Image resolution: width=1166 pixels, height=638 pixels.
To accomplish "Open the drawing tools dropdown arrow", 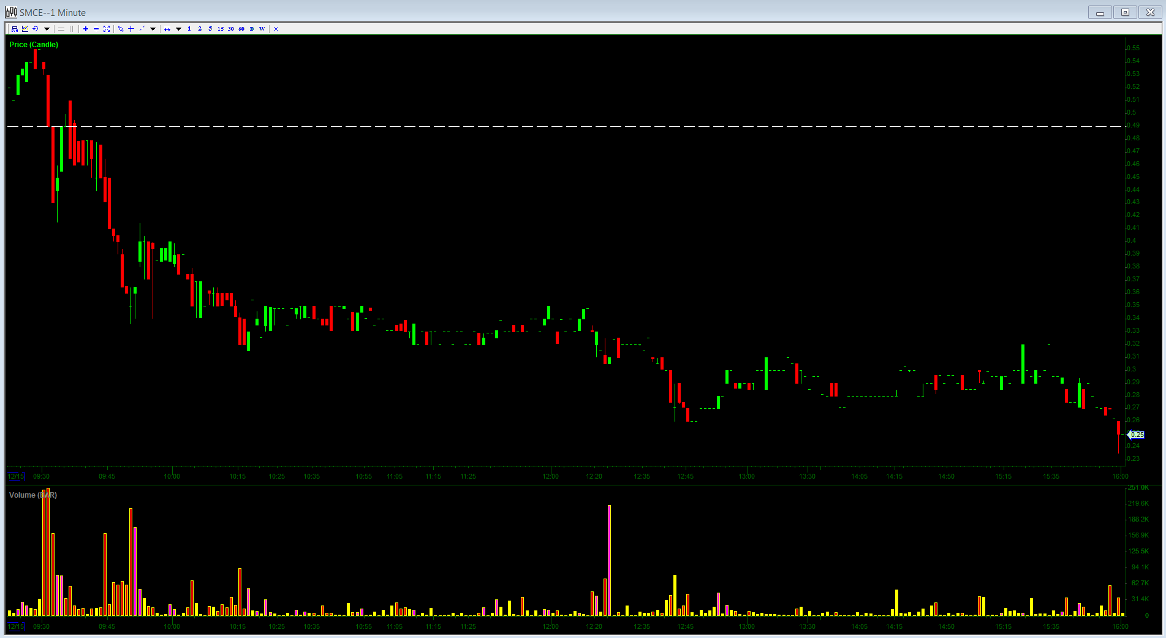I will click(153, 29).
